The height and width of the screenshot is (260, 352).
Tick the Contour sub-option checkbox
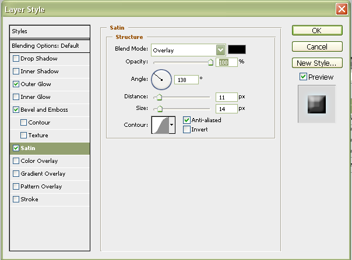pos(23,122)
